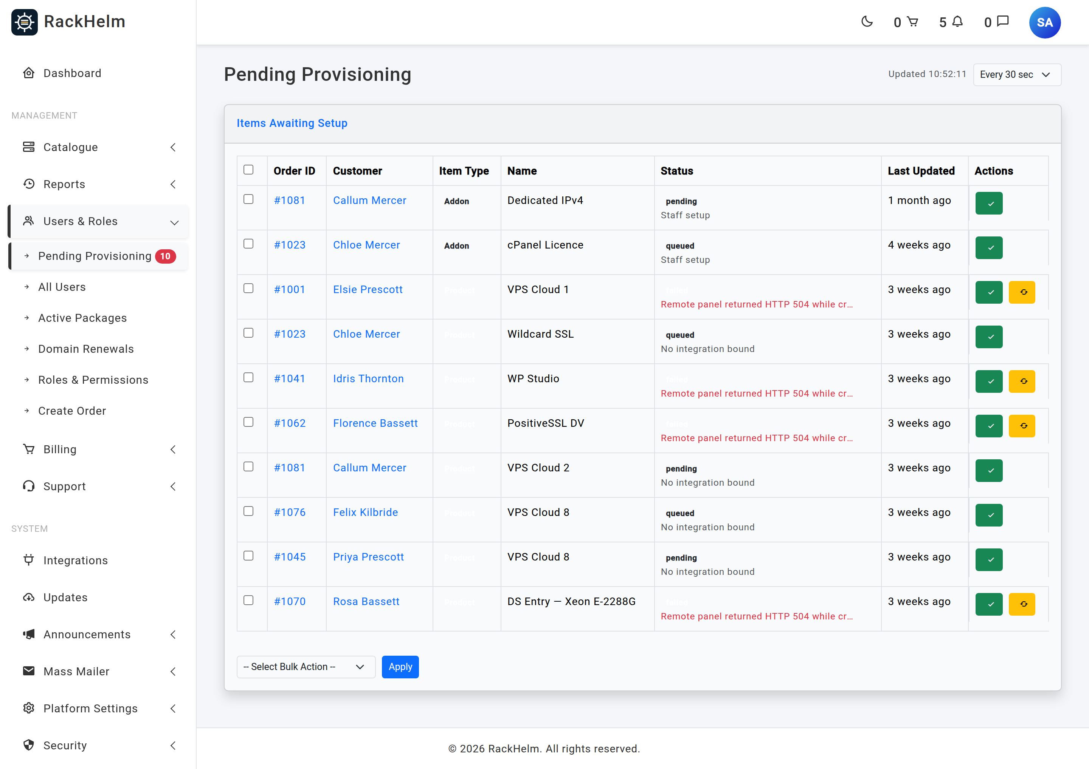The image size is (1089, 769).
Task: Click the RackHelm logo
Action: [68, 22]
